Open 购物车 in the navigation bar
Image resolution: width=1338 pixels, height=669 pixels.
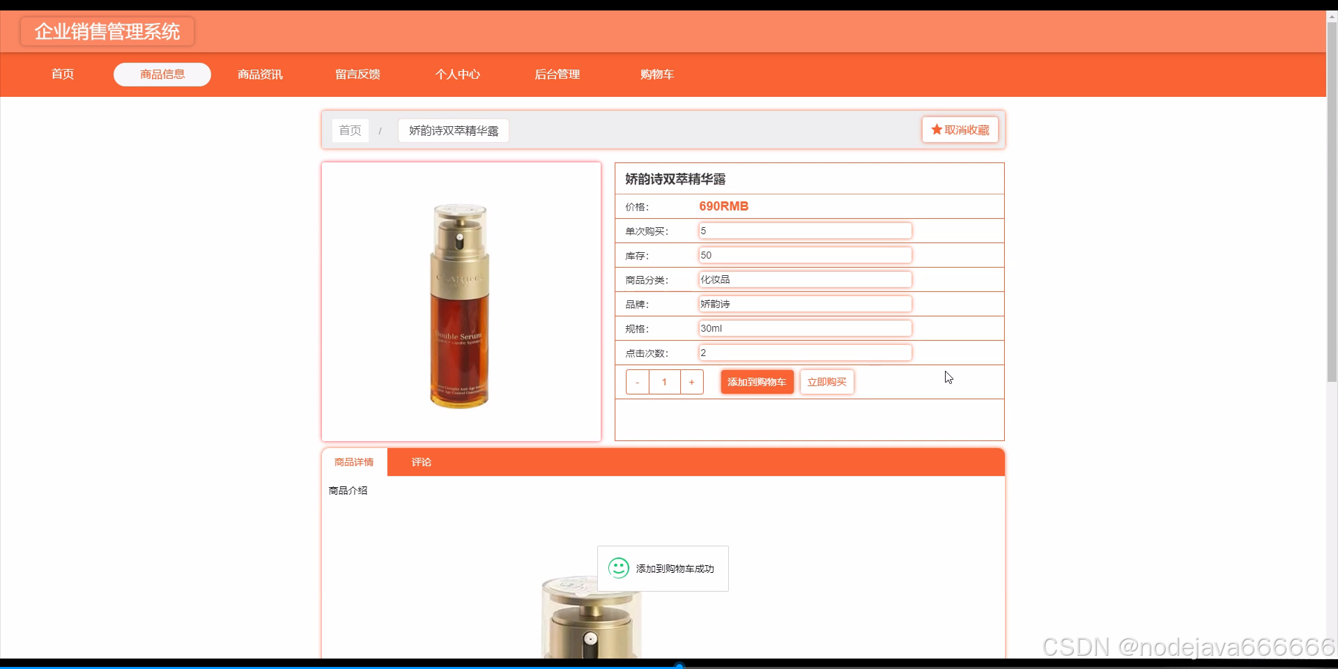pos(656,74)
